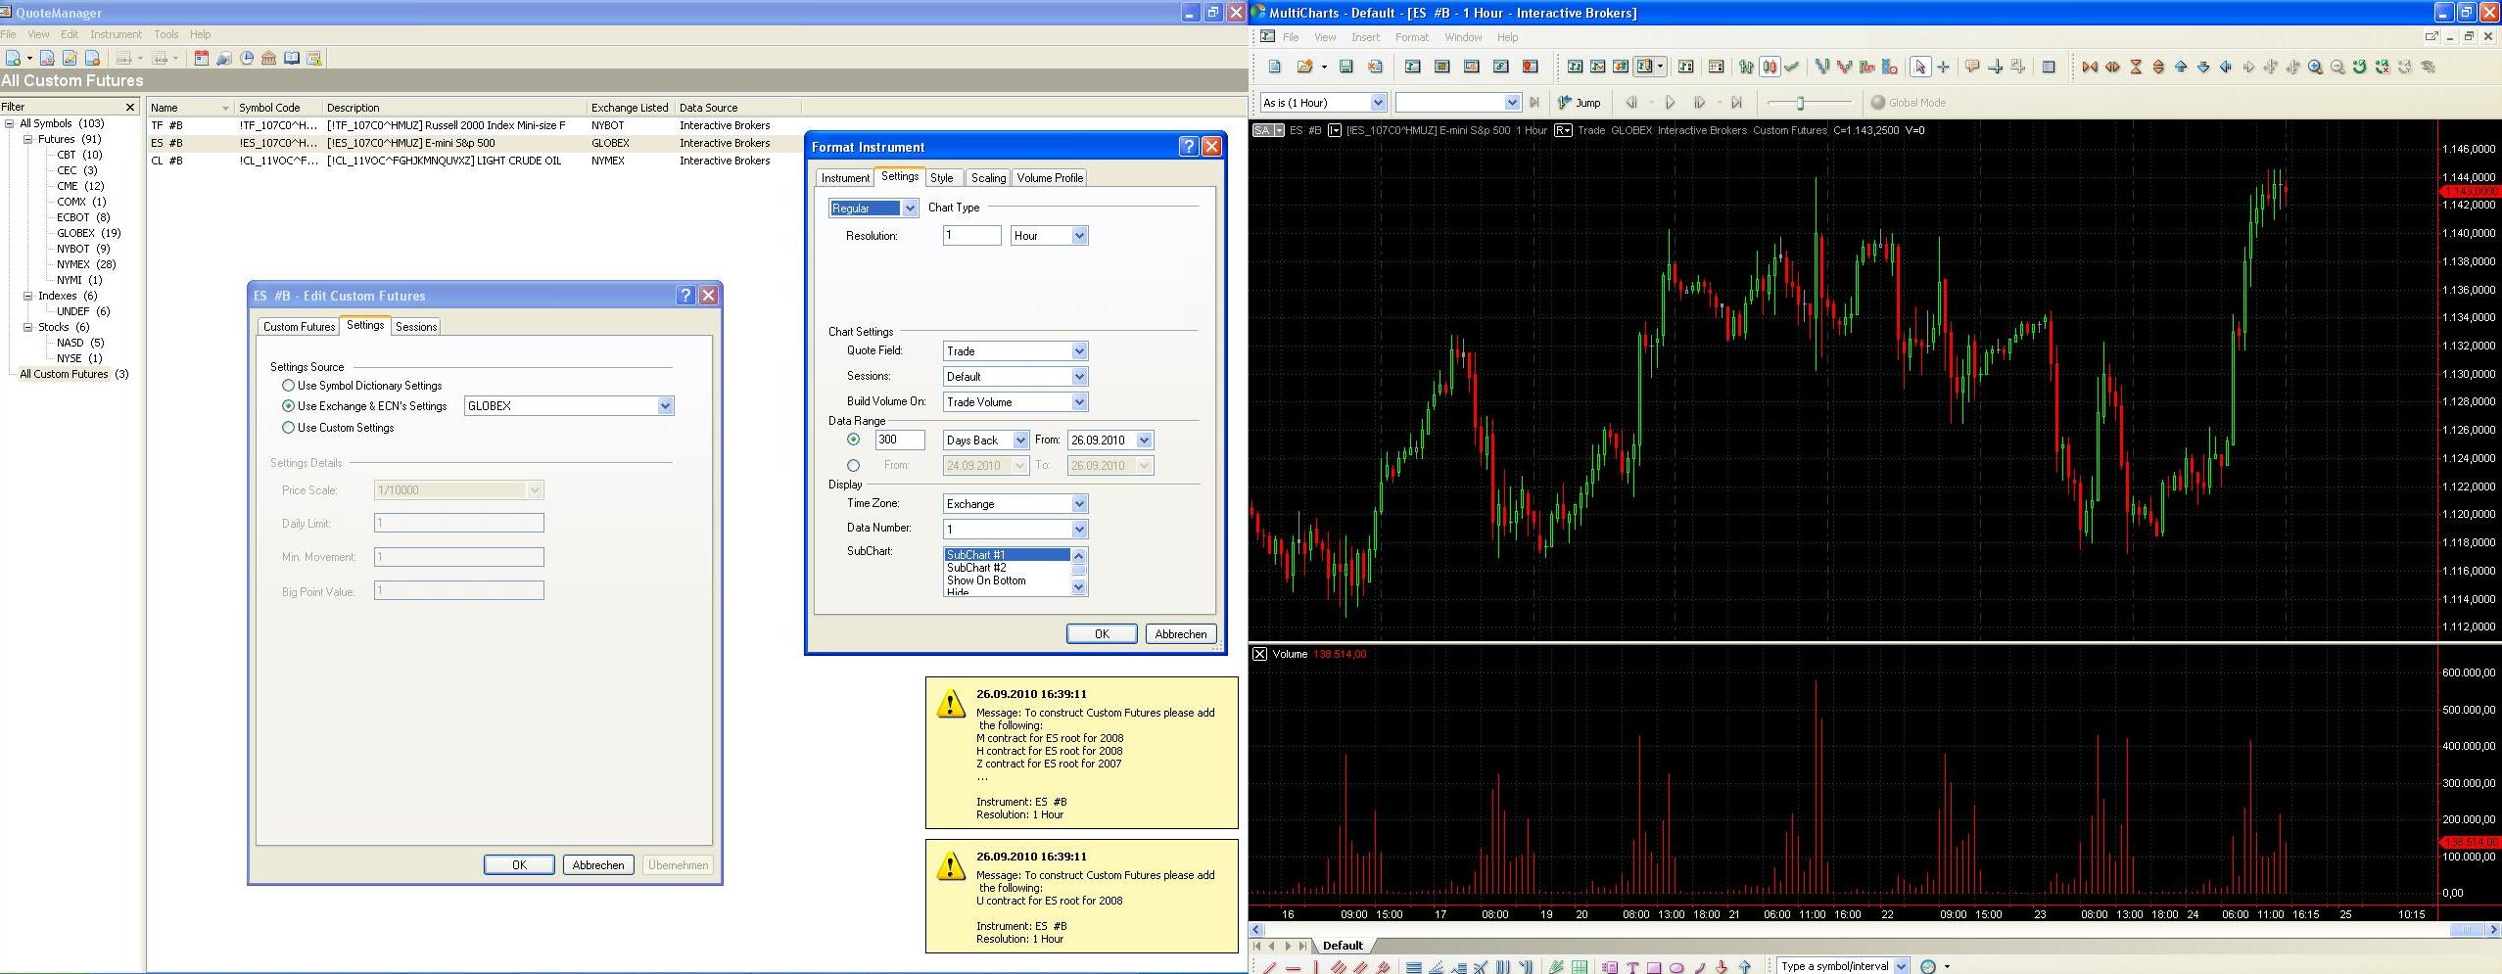The image size is (2502, 974).
Task: Select the Ellipse drawing tool in the bottom toolbar
Action: (x=1676, y=967)
